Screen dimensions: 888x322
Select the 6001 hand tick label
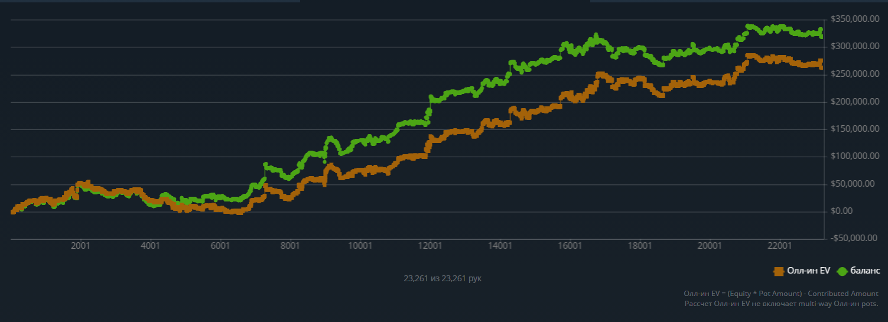click(220, 246)
